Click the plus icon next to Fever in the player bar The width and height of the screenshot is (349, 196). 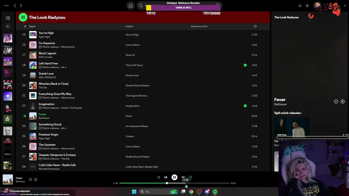click(35, 179)
